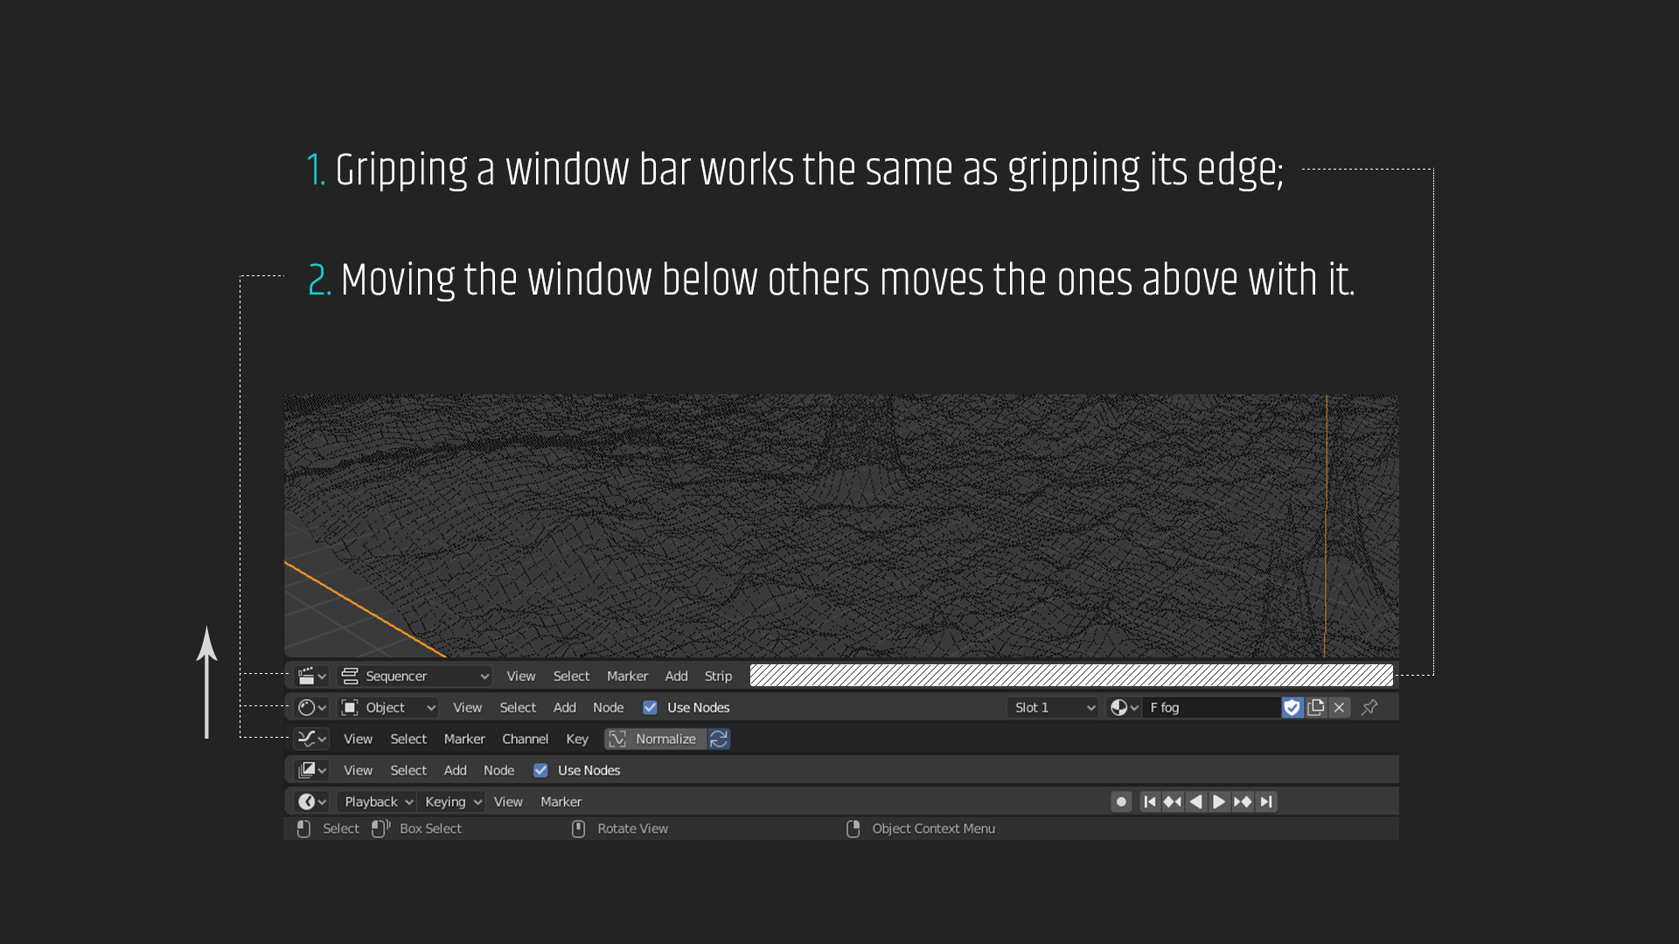Open the Graph editor type selector
Viewport: 1679px width, 944px height.
coord(311,739)
